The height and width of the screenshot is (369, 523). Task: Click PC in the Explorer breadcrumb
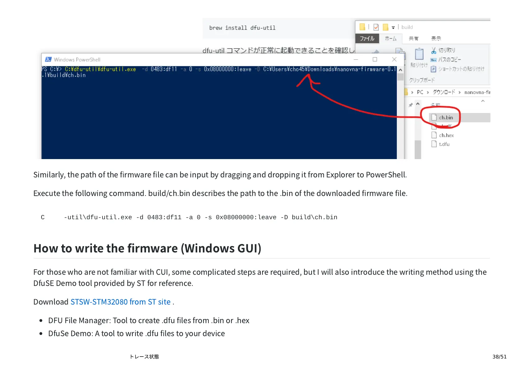pos(420,92)
